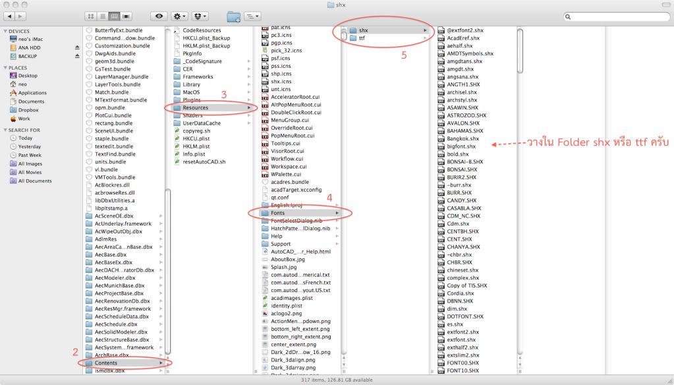Go back with the back arrow button
The image size is (674, 385).
(x=9, y=16)
